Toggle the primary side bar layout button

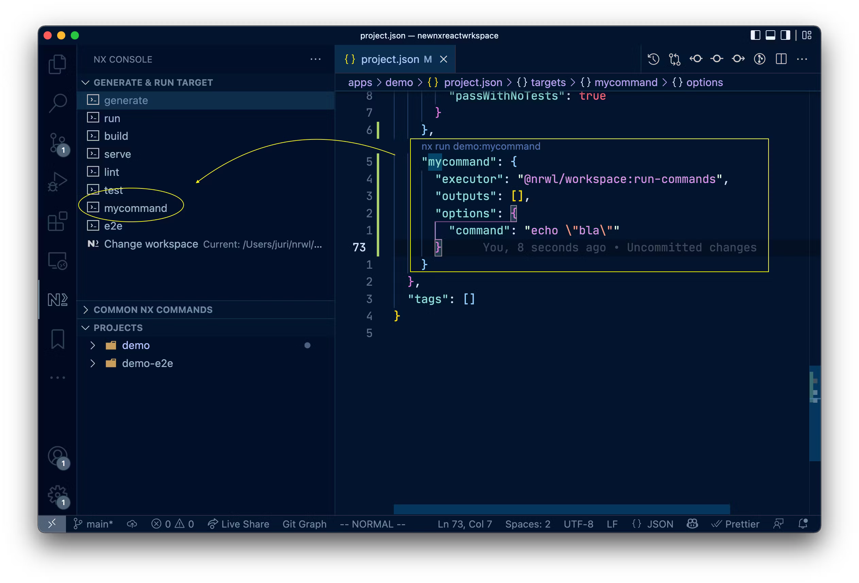pos(755,35)
